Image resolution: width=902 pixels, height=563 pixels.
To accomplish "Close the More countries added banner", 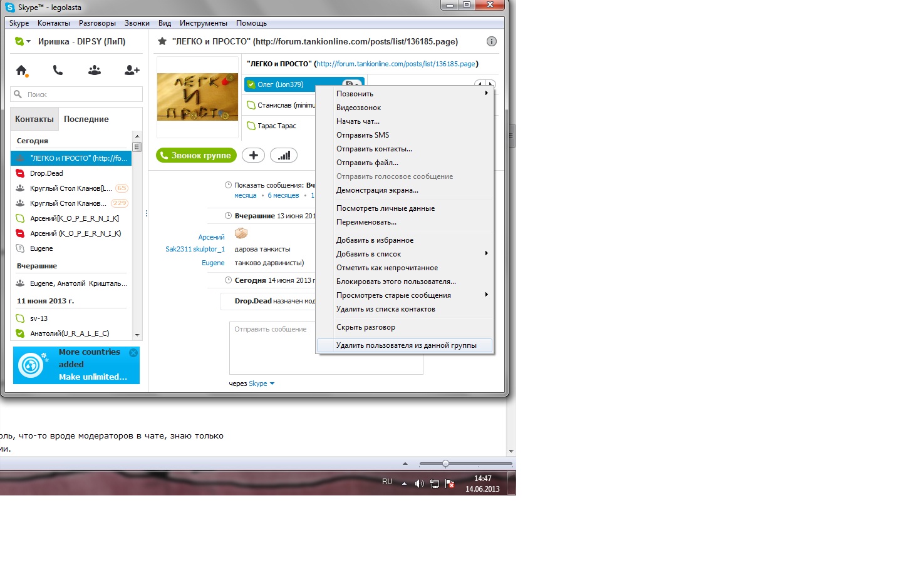I will click(133, 353).
